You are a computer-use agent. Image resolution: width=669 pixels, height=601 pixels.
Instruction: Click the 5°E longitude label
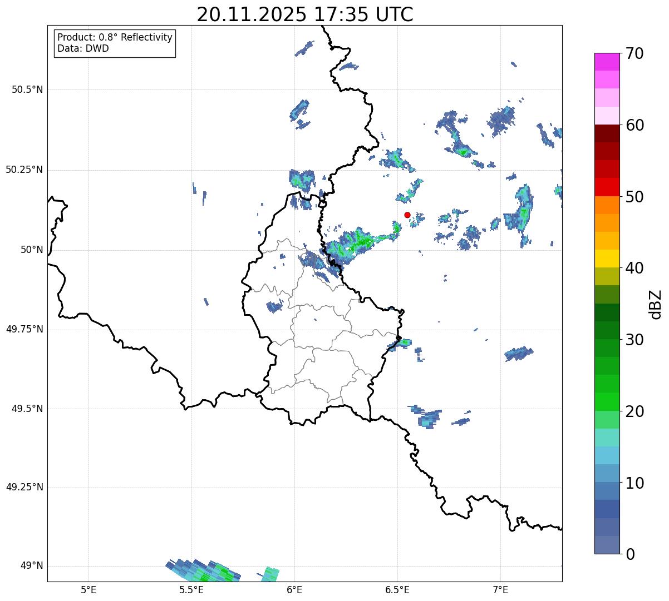coord(88,589)
